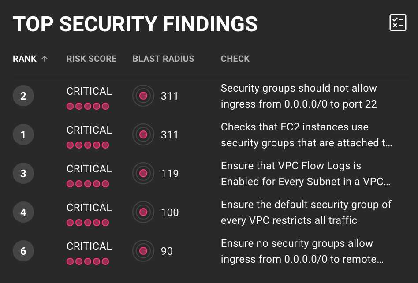This screenshot has width=418, height=283.
Task: Open the port 22 ingress finding
Action: click(299, 96)
